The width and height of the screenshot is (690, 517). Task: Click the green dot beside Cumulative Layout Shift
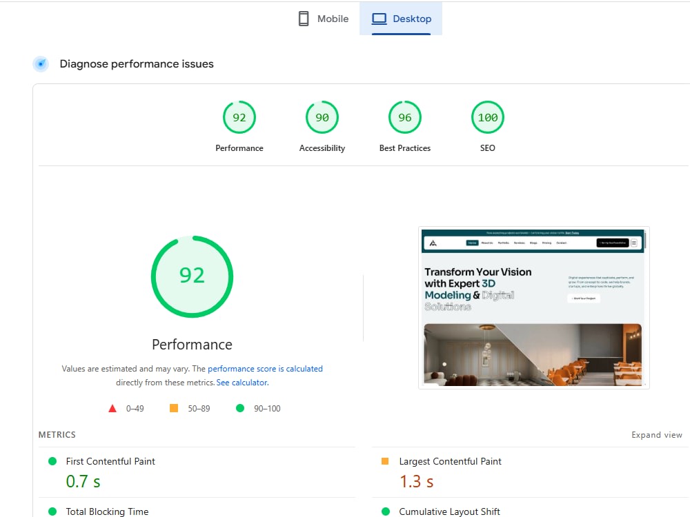coord(386,511)
